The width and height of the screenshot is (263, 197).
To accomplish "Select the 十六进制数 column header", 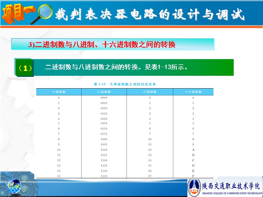I will click(x=193, y=92).
